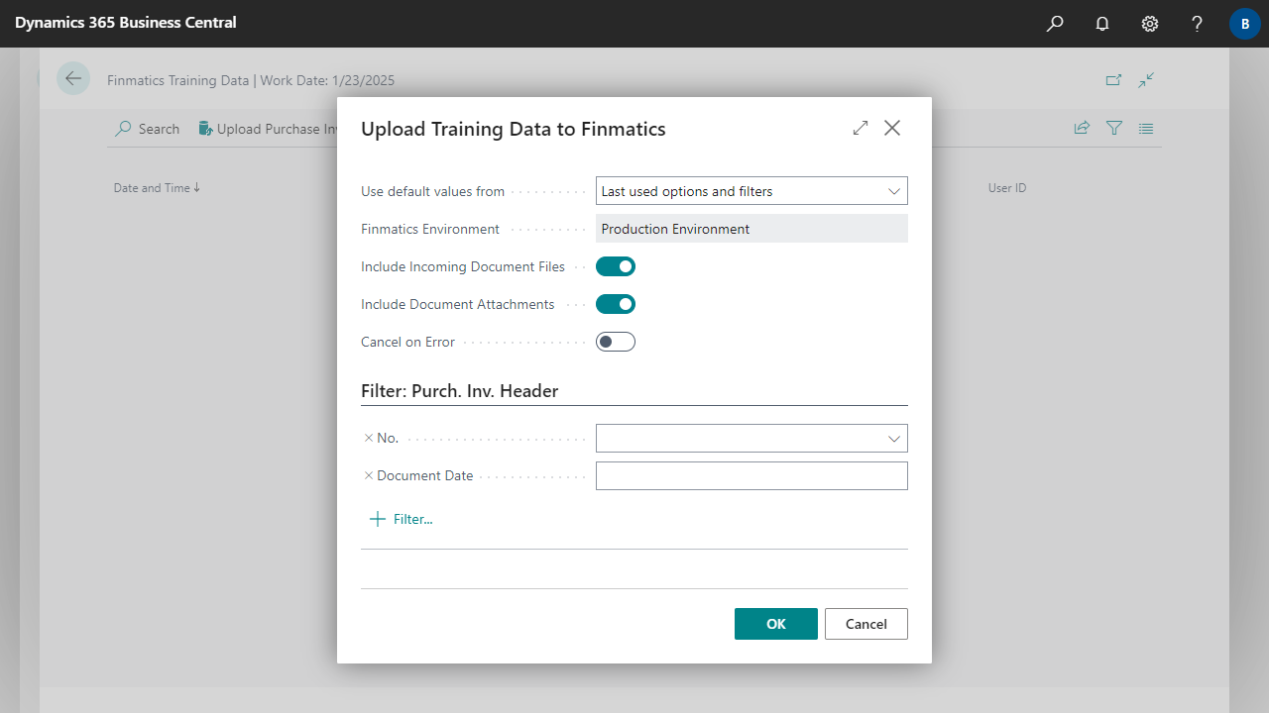Go back with the arrow button
The height and width of the screenshot is (713, 1269).
[x=73, y=78]
